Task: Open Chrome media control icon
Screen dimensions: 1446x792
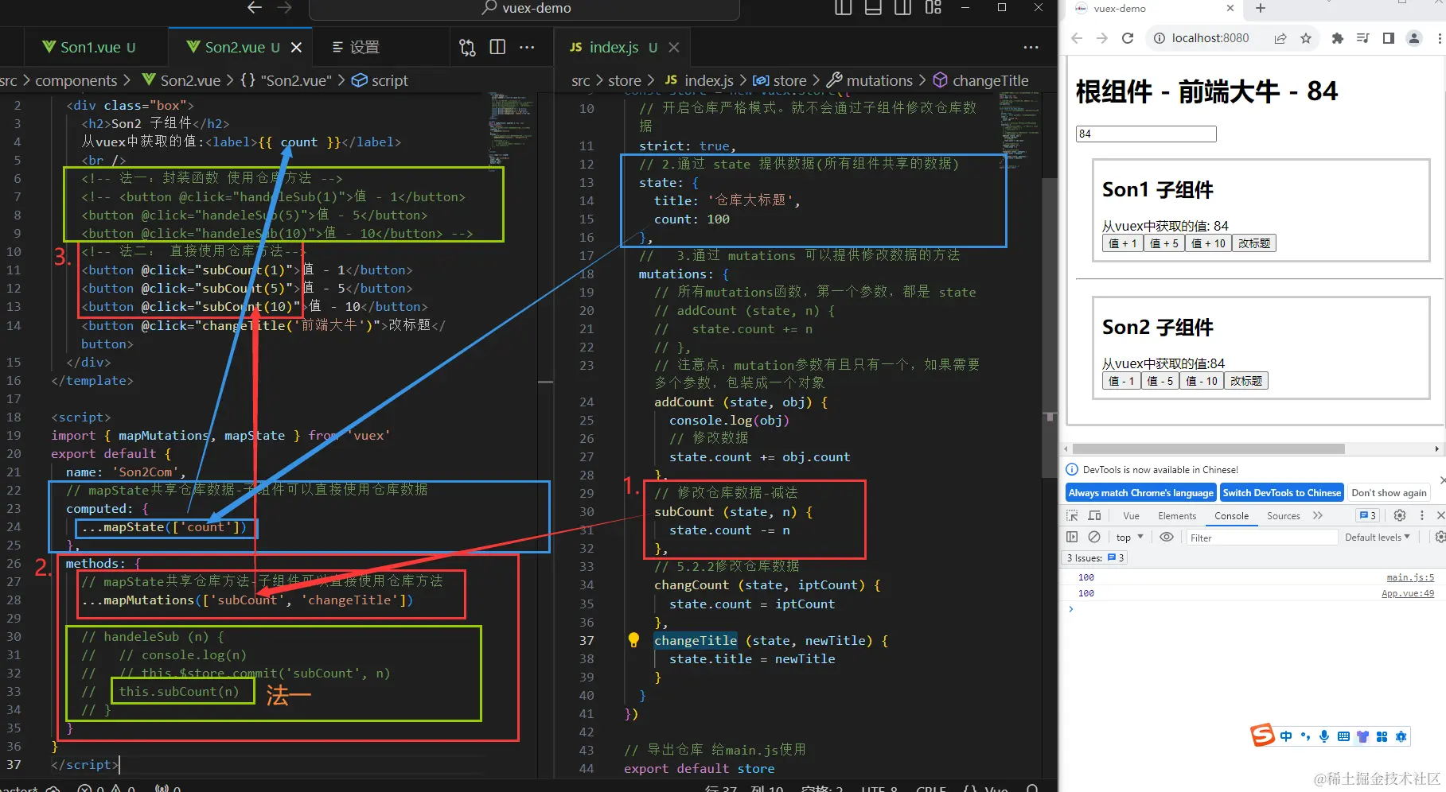Action: pos(1363,38)
